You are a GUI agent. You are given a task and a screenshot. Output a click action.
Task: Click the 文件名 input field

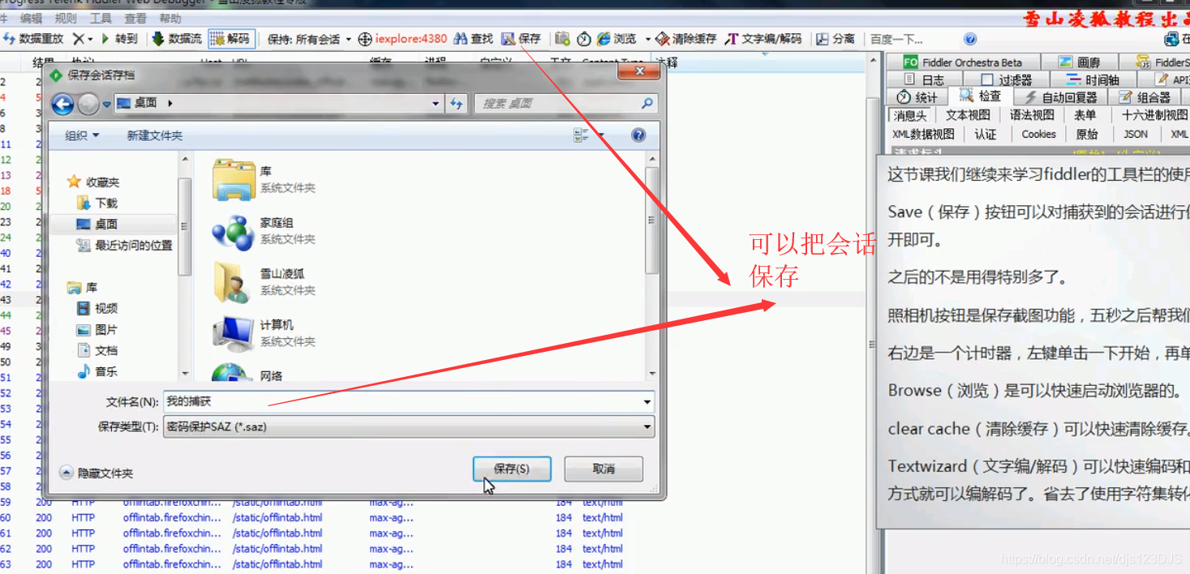(408, 401)
